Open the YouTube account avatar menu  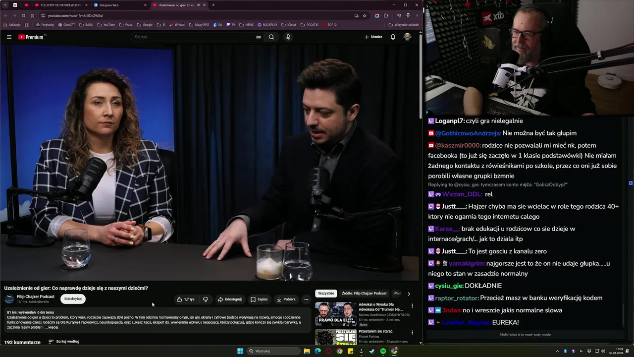click(407, 37)
